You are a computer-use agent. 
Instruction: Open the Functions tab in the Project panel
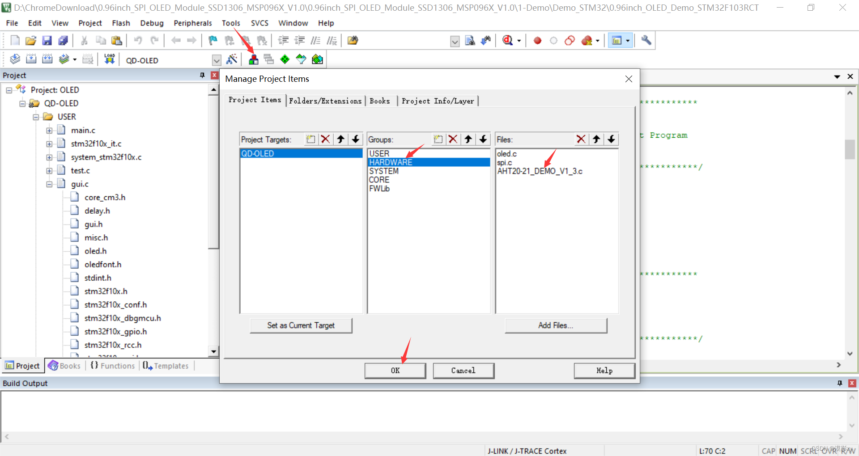[x=113, y=366]
